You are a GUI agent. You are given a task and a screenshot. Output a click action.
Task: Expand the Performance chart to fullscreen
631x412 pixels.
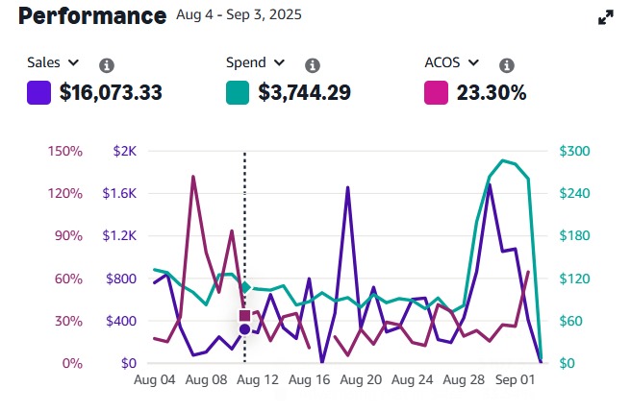pos(606,17)
